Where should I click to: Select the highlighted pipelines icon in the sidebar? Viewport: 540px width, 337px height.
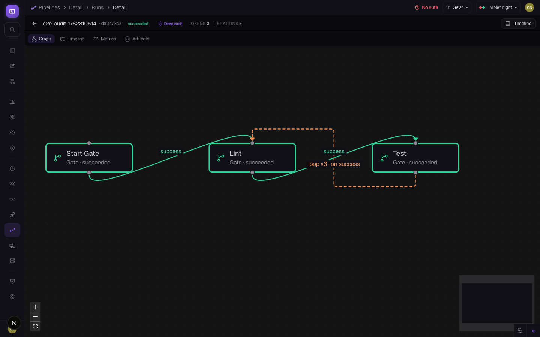coord(12,230)
